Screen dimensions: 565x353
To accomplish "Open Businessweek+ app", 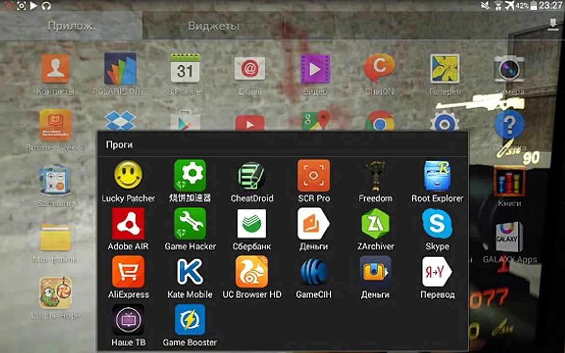I will pos(55,125).
